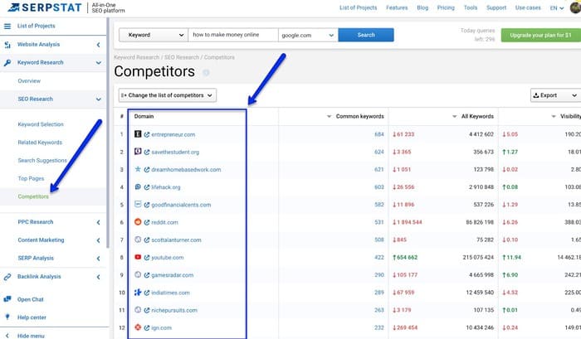Click the Website Analysis chart icon
Screen dimensions: 581x339
[x=7, y=45]
